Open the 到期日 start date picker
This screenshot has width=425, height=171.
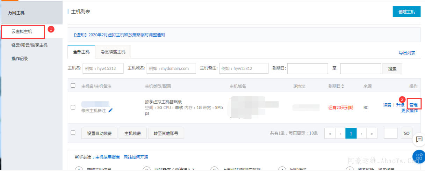[308, 69]
